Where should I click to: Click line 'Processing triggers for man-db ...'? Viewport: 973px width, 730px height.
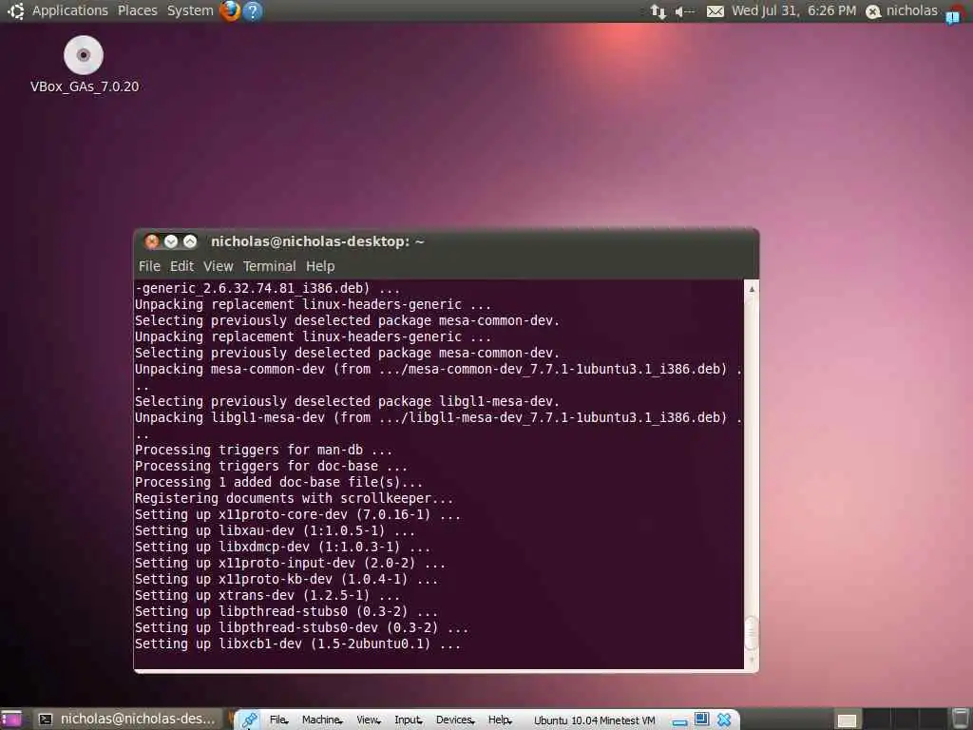click(263, 450)
